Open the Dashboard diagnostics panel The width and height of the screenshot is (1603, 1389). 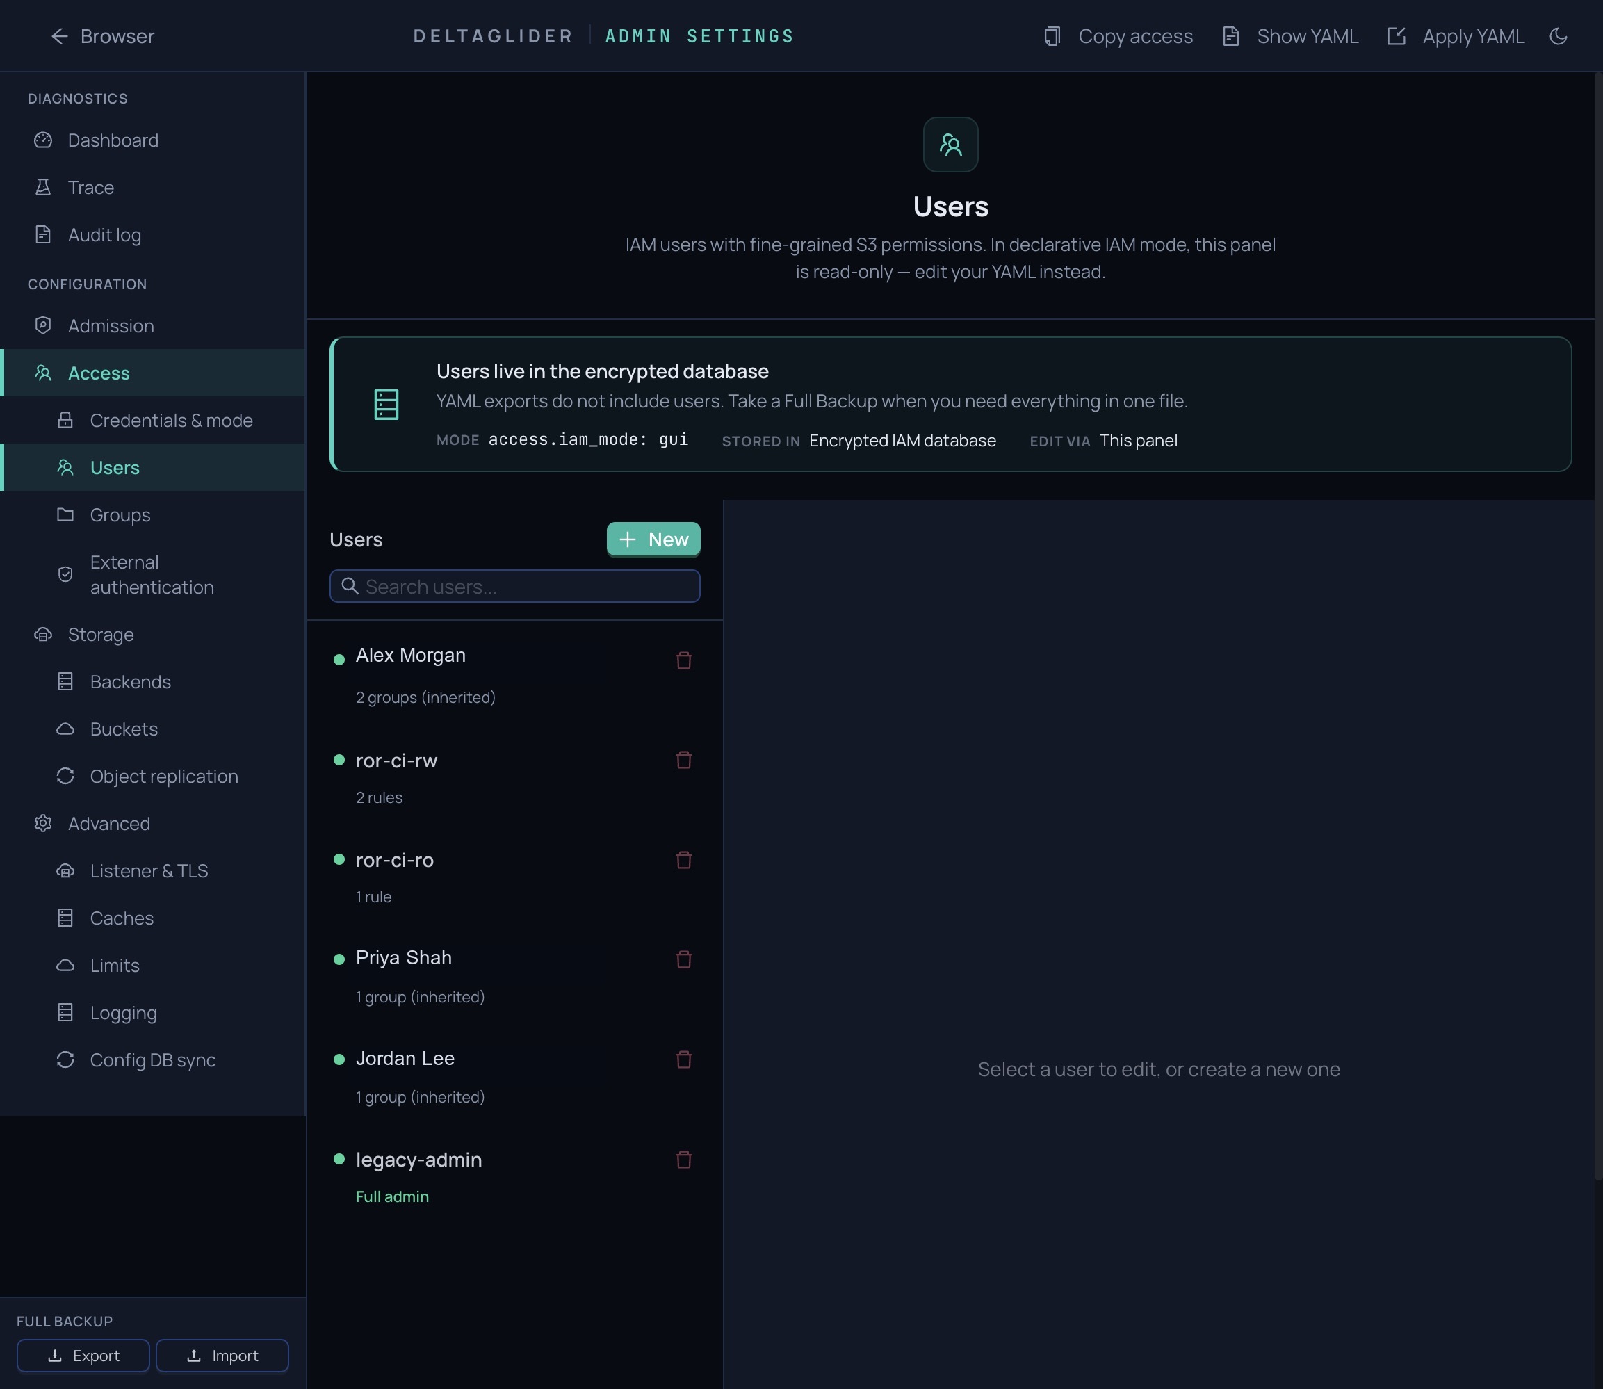tap(113, 140)
